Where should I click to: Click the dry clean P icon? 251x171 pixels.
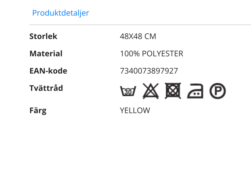pyautogui.click(x=218, y=91)
